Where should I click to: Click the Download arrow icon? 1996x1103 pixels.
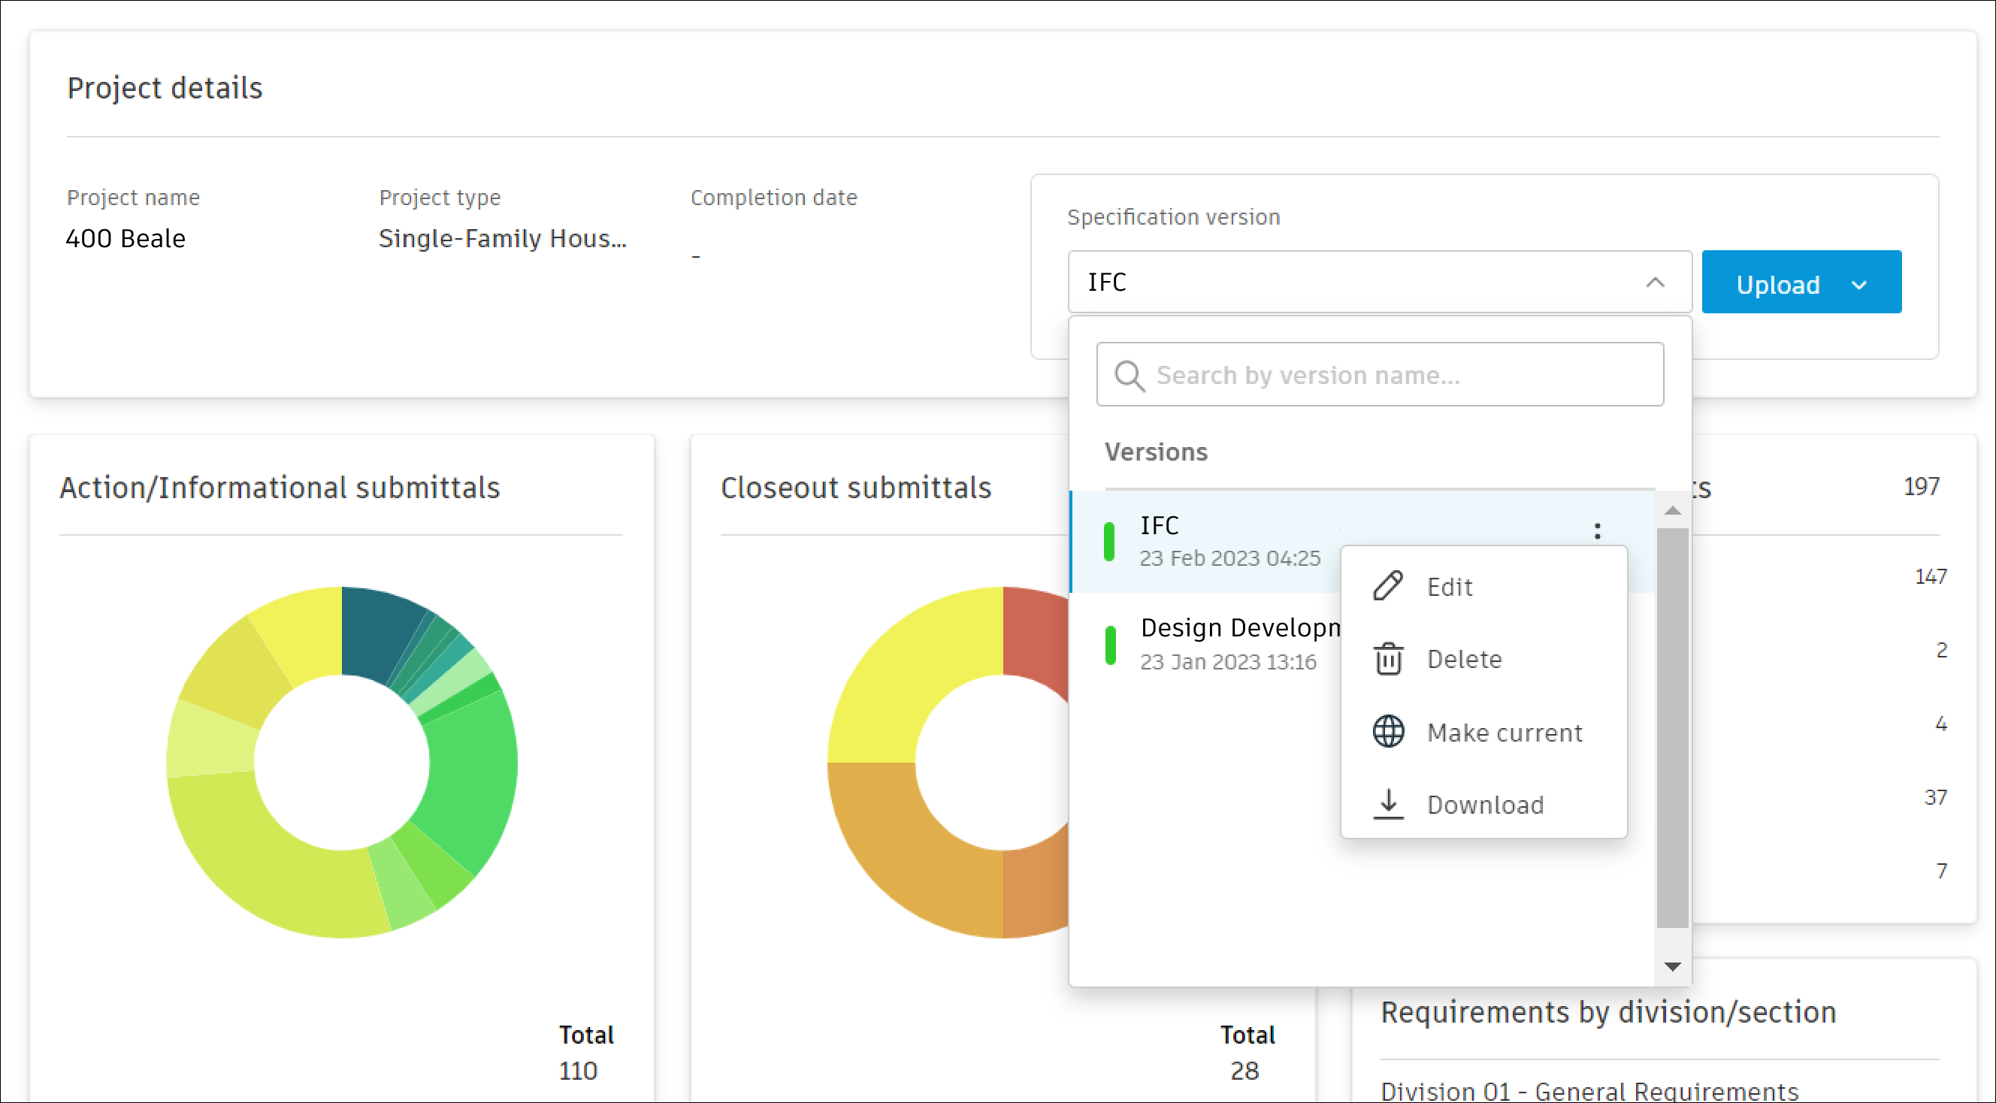1388,804
